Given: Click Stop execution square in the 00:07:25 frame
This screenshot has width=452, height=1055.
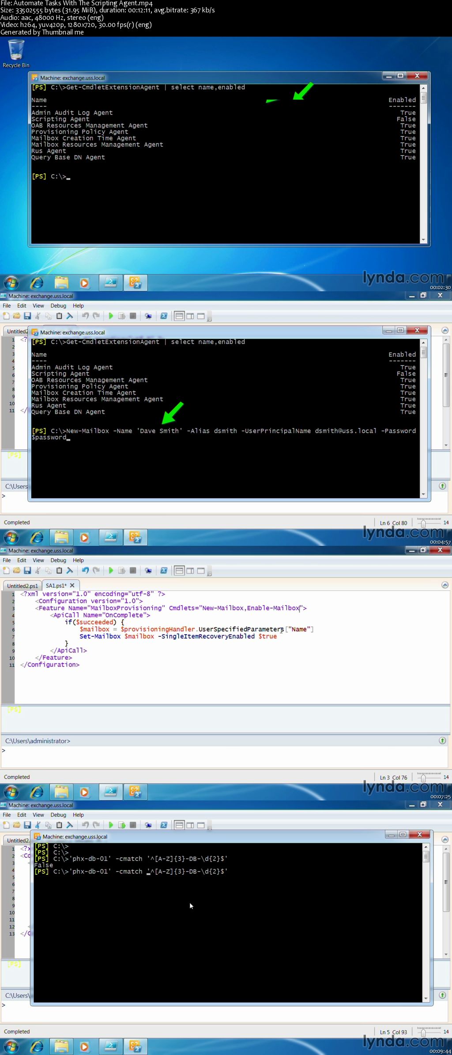Looking at the screenshot, I should [x=133, y=571].
